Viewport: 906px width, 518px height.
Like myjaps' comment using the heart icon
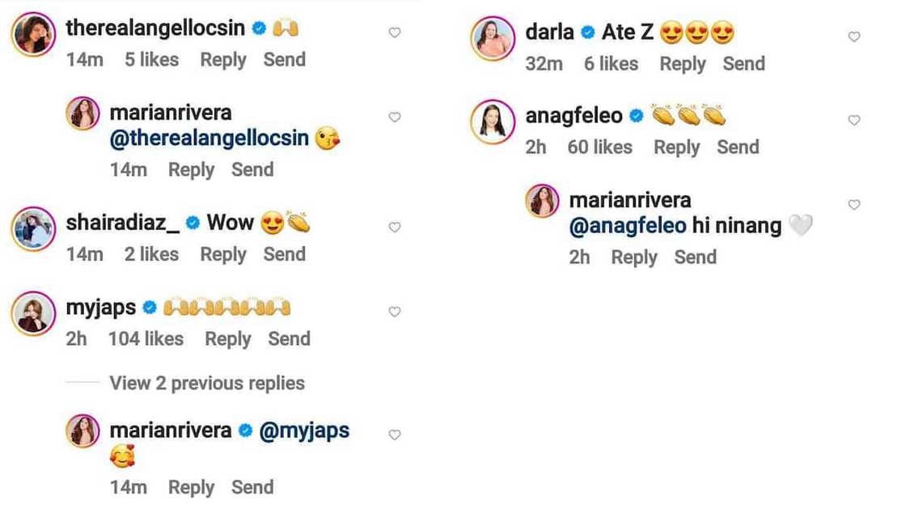click(x=395, y=311)
